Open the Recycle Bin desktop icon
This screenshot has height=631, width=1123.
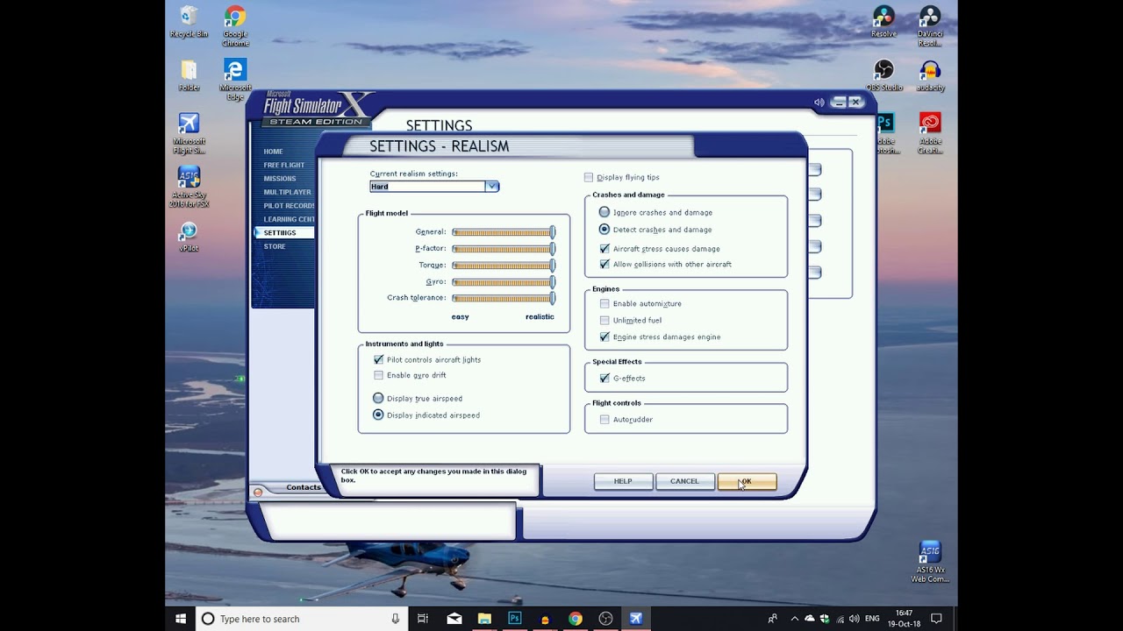189,22
